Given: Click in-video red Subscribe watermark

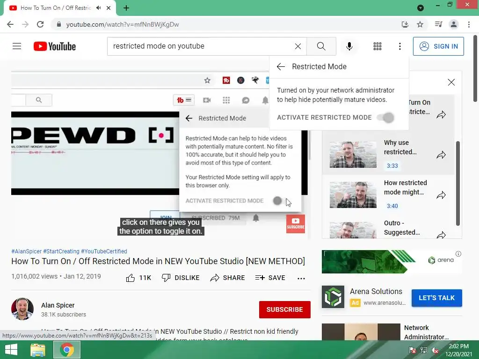Looking at the screenshot, I should pyautogui.click(x=296, y=224).
